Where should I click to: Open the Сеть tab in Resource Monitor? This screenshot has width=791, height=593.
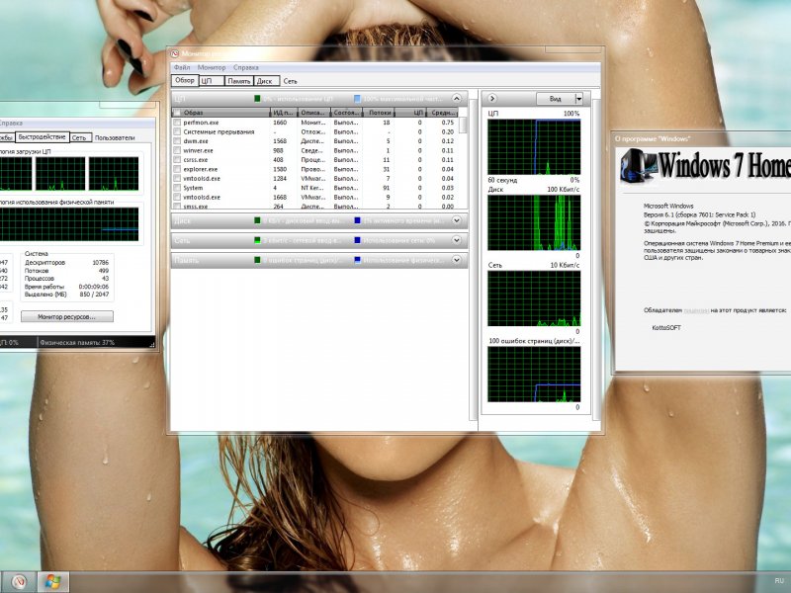point(290,81)
